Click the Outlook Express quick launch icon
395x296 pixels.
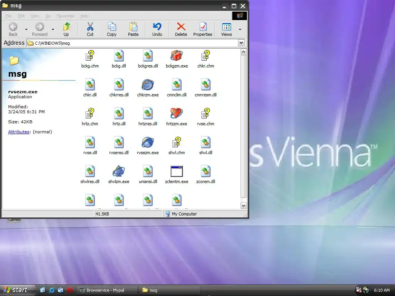[x=61, y=290]
